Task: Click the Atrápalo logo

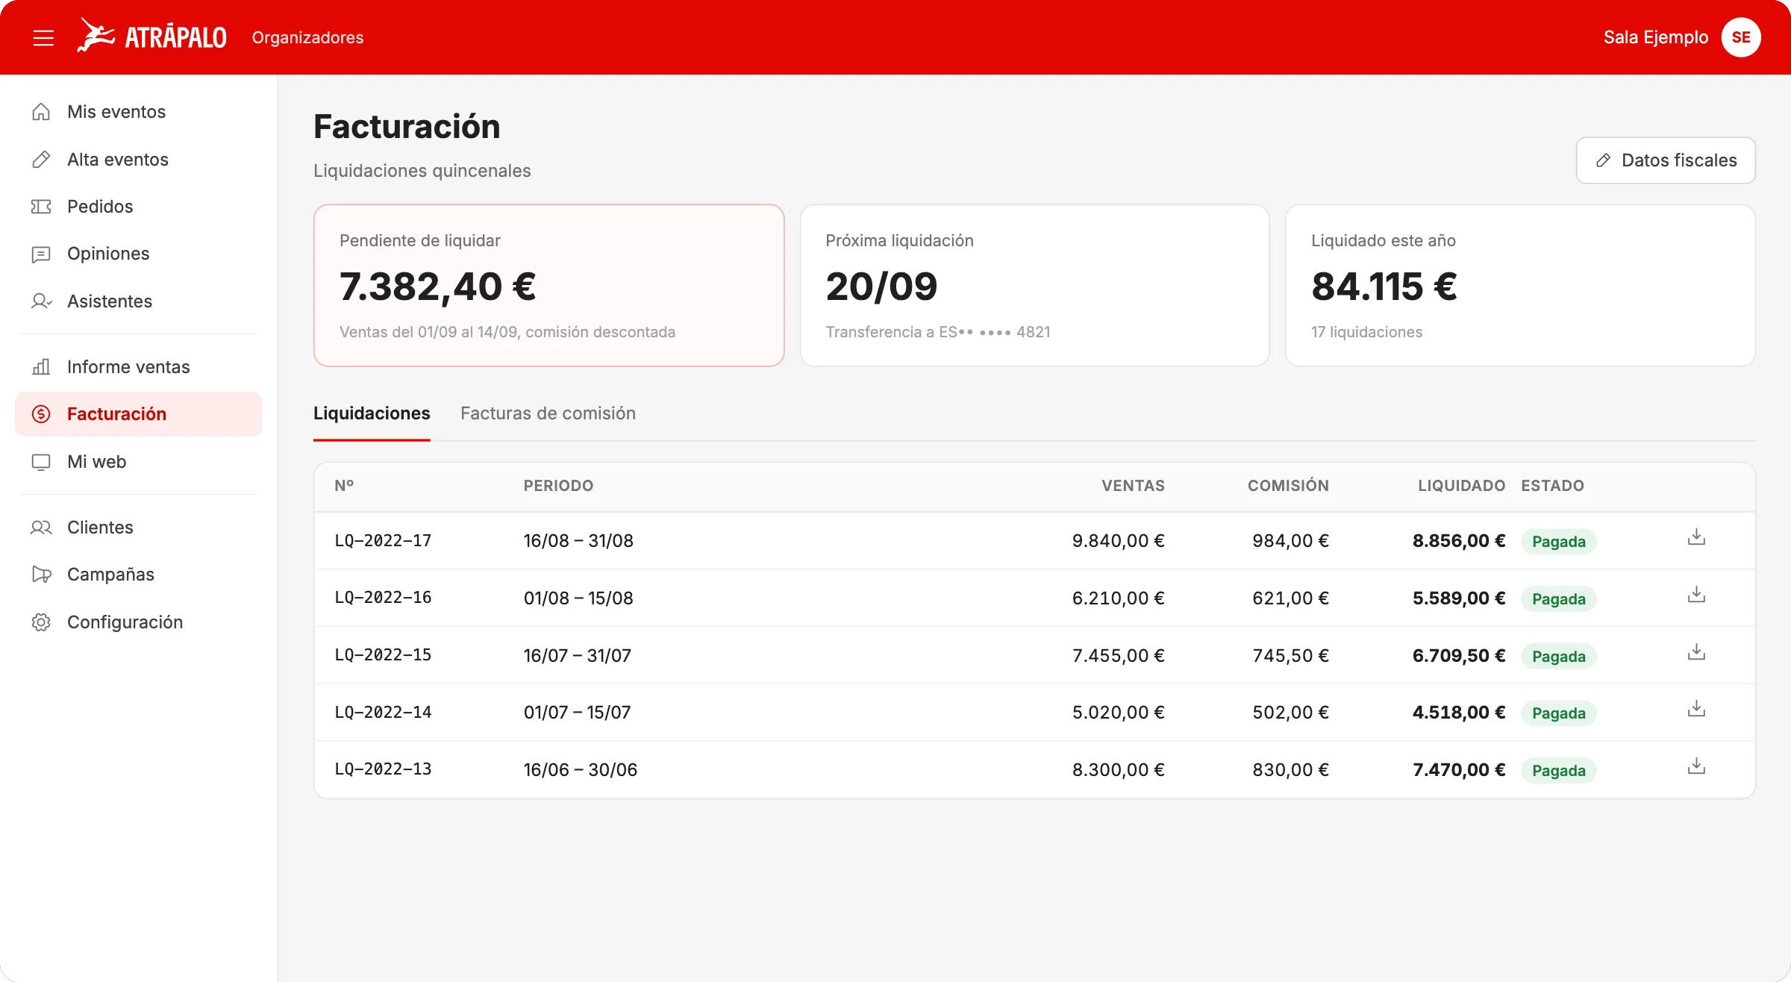Action: point(151,37)
